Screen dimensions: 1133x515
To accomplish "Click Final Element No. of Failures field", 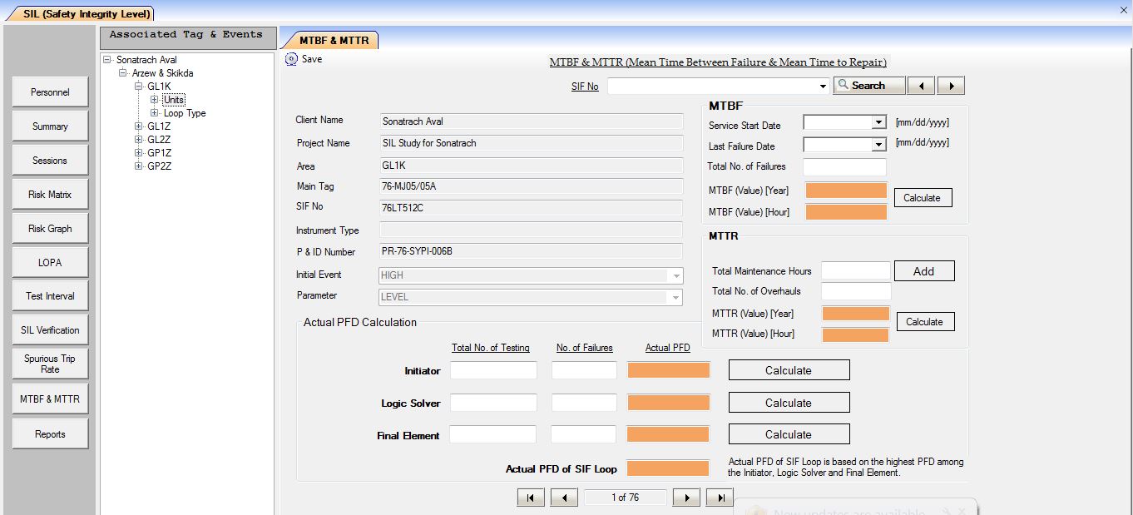I will coord(584,434).
